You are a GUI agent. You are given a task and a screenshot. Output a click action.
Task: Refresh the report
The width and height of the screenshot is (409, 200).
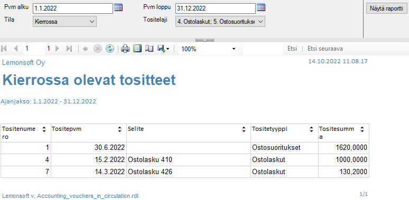110,49
